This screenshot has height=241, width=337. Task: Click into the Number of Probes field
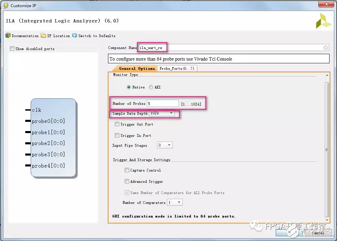[x=163, y=103]
